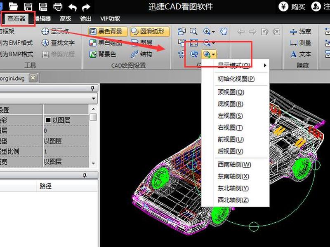Image resolution: width=330 pixels, height=247 pixels.
Task: Undo the last action
Action: (x=73, y=7)
